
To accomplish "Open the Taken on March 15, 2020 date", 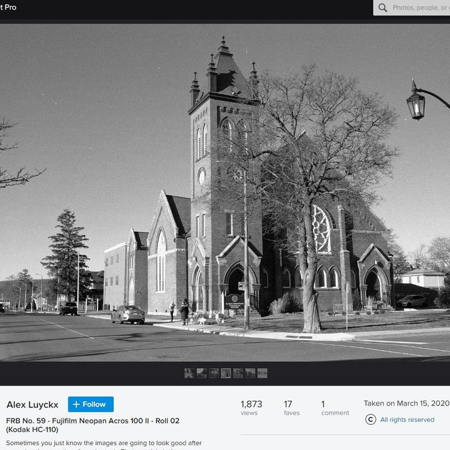I will point(406,403).
